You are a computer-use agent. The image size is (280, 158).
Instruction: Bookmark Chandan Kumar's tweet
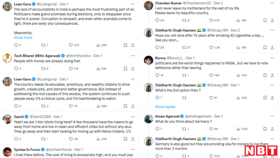click(265, 20)
